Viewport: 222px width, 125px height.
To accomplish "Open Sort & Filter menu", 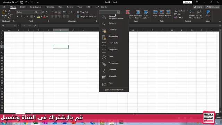I will click(x=192, y=14).
